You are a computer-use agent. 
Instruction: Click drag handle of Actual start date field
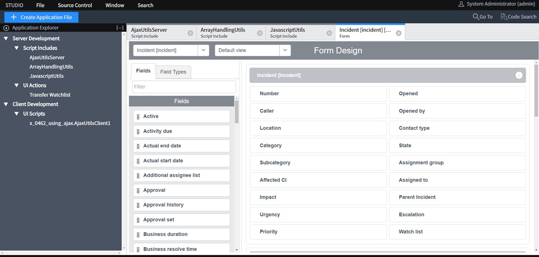[x=138, y=161]
